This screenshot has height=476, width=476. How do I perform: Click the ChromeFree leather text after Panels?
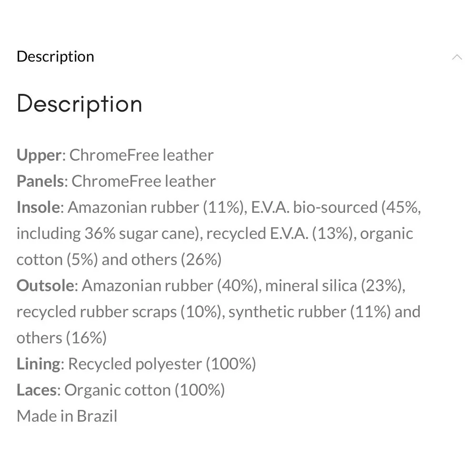[144, 180]
